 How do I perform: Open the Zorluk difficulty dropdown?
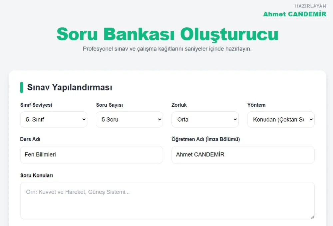pyautogui.click(x=205, y=119)
